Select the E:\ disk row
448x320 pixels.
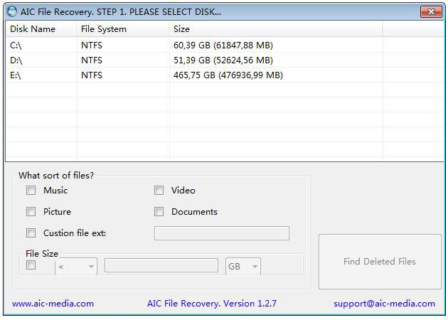[225, 75]
